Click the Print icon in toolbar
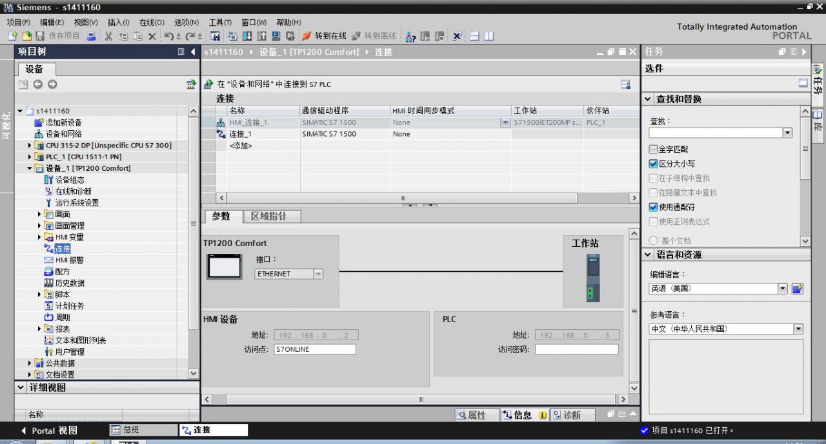The width and height of the screenshot is (826, 444). (x=91, y=36)
